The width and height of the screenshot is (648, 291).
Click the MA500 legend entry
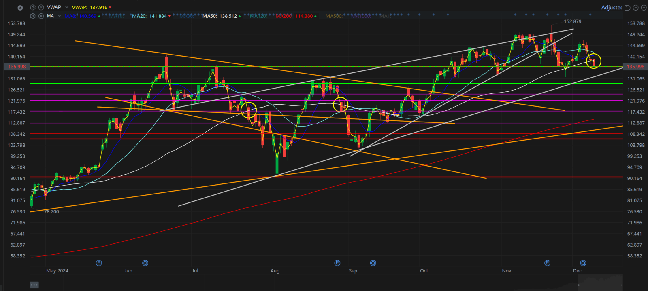334,16
